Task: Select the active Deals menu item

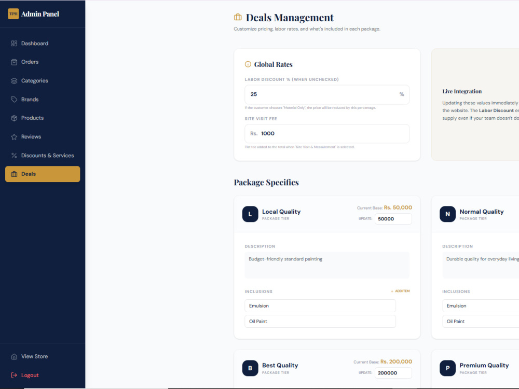Action: (43, 174)
